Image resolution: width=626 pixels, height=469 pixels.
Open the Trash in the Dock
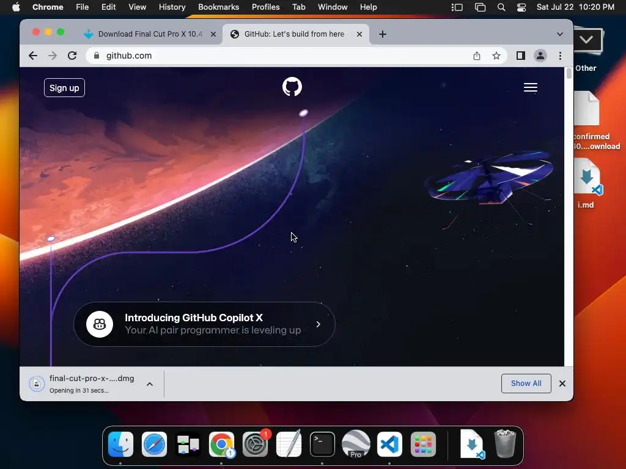505,445
